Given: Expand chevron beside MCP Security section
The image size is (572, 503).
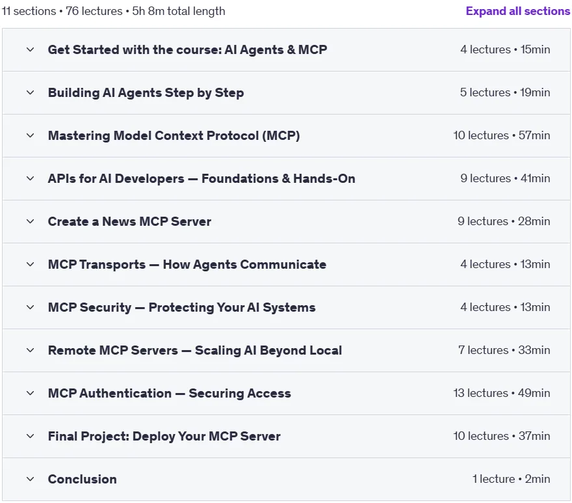Looking at the screenshot, I should click(x=31, y=307).
